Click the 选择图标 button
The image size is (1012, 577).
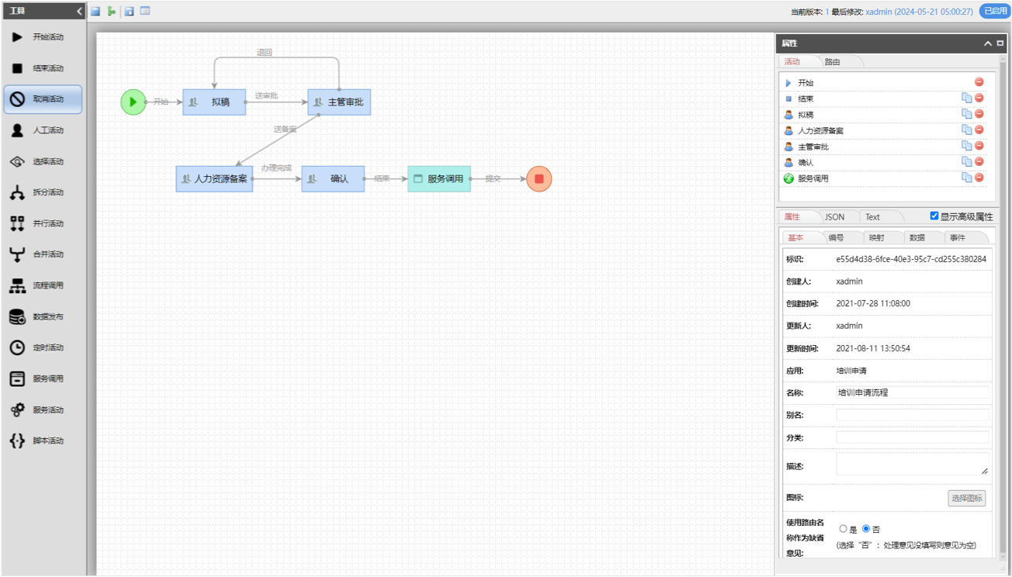pos(966,498)
